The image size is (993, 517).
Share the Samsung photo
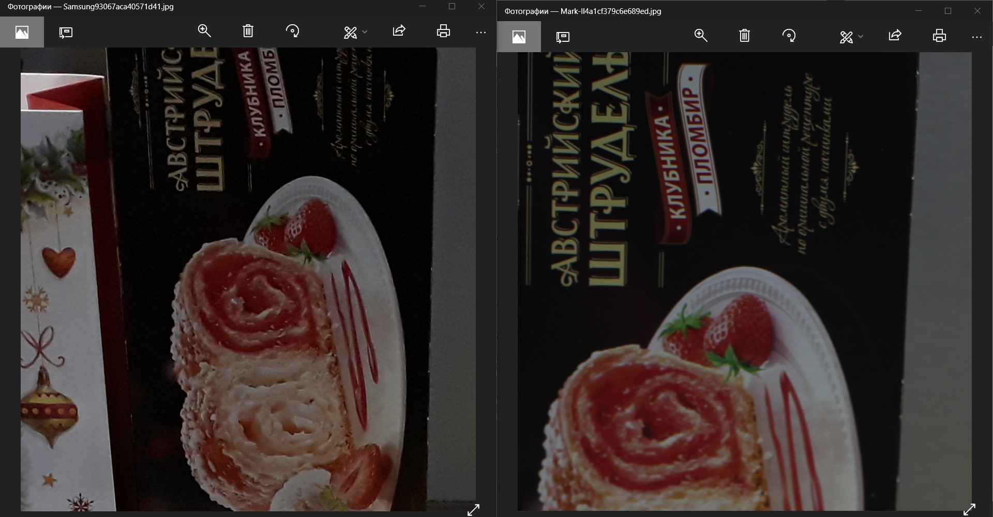399,31
